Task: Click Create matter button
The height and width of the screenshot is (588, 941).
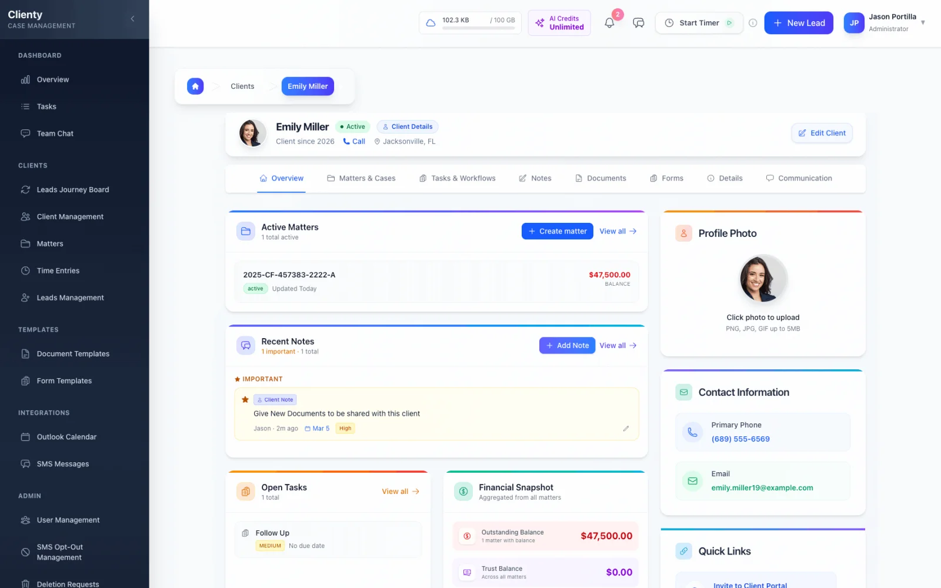Action: [x=558, y=231]
